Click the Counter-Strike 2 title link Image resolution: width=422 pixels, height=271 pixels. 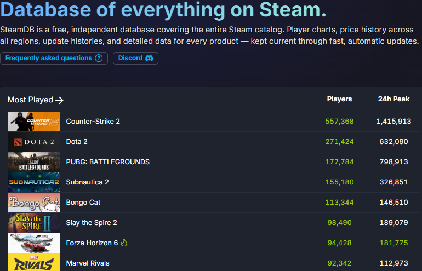[x=93, y=122]
